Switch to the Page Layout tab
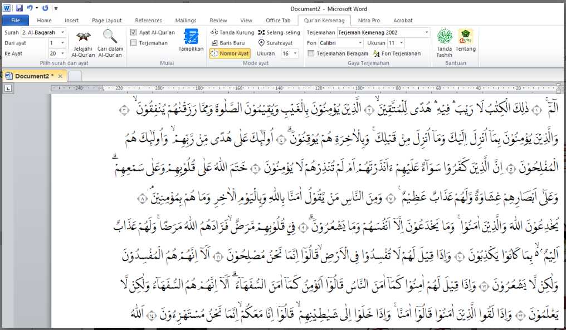The height and width of the screenshot is (330, 566). [x=107, y=21]
